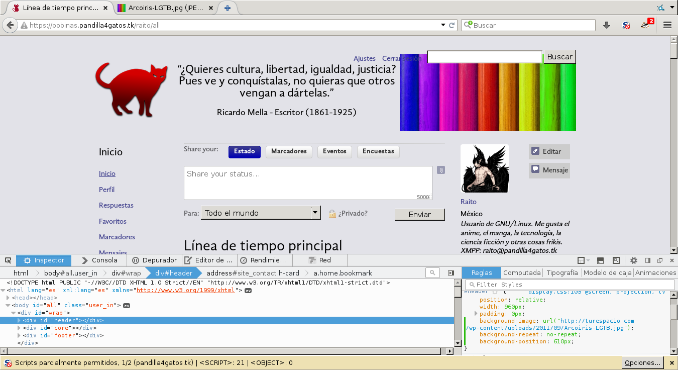Click the toolbar icon with red 2 badge
Viewport: 678px width, 370px height.
647,24
